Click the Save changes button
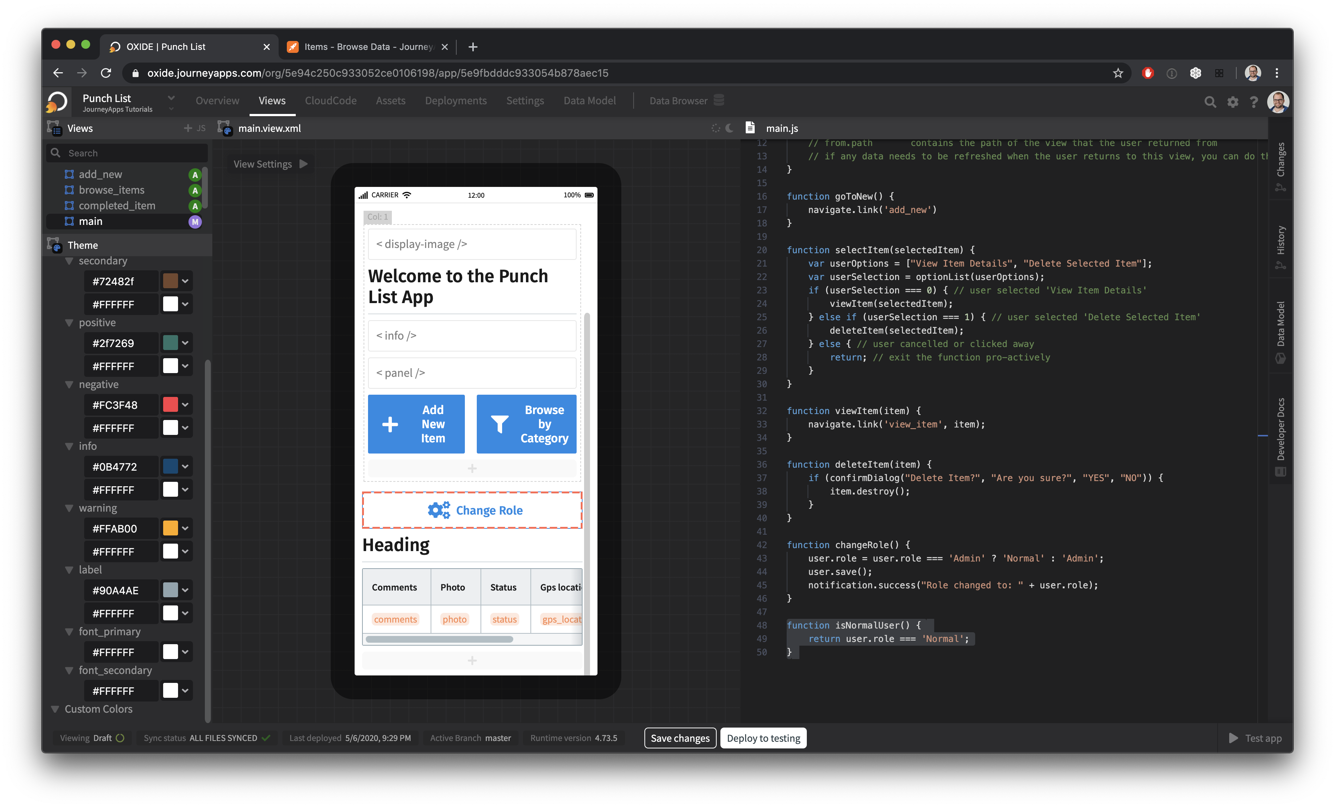This screenshot has width=1335, height=808. pos(680,738)
